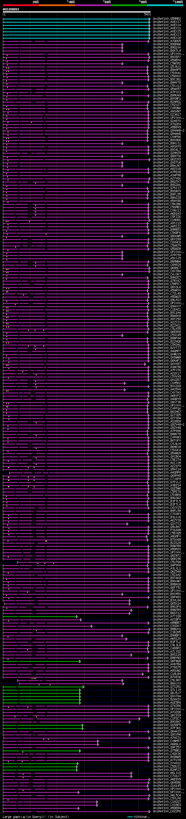Click the red ~20% identity legend bar

click(21, 5)
